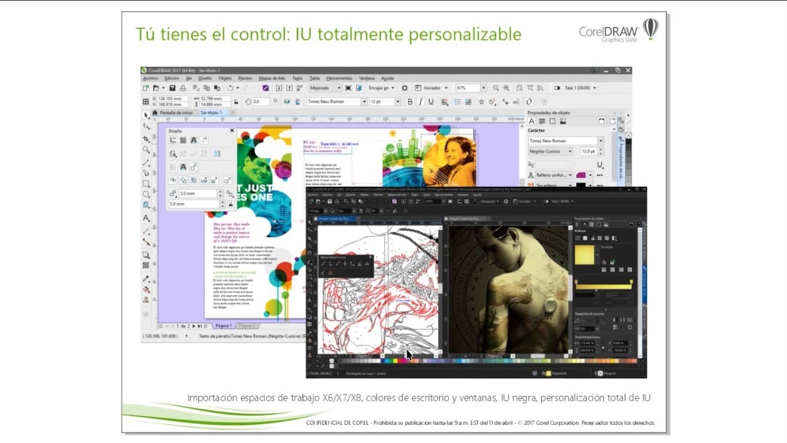Toggle Italic formatting on the property bar
Viewport: 787px width, 443px height.
tap(421, 102)
